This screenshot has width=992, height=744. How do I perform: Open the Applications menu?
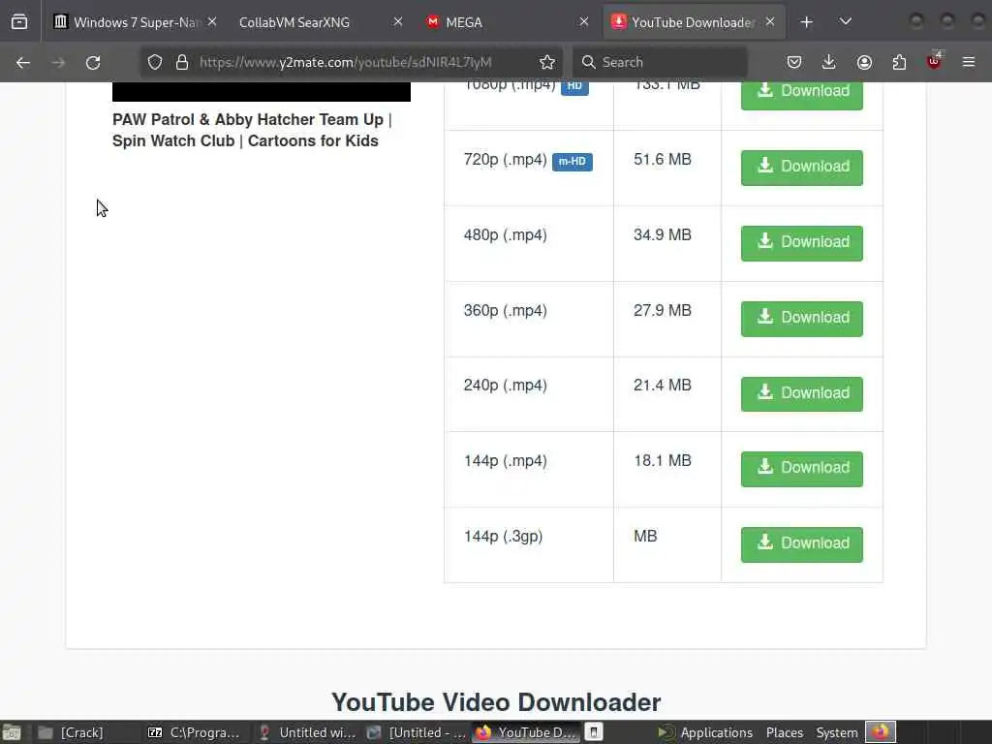705,732
